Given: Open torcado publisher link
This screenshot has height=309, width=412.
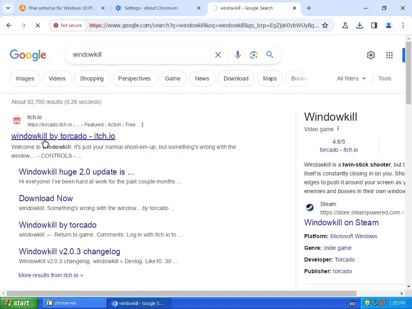Looking at the screenshot, I should [342, 271].
